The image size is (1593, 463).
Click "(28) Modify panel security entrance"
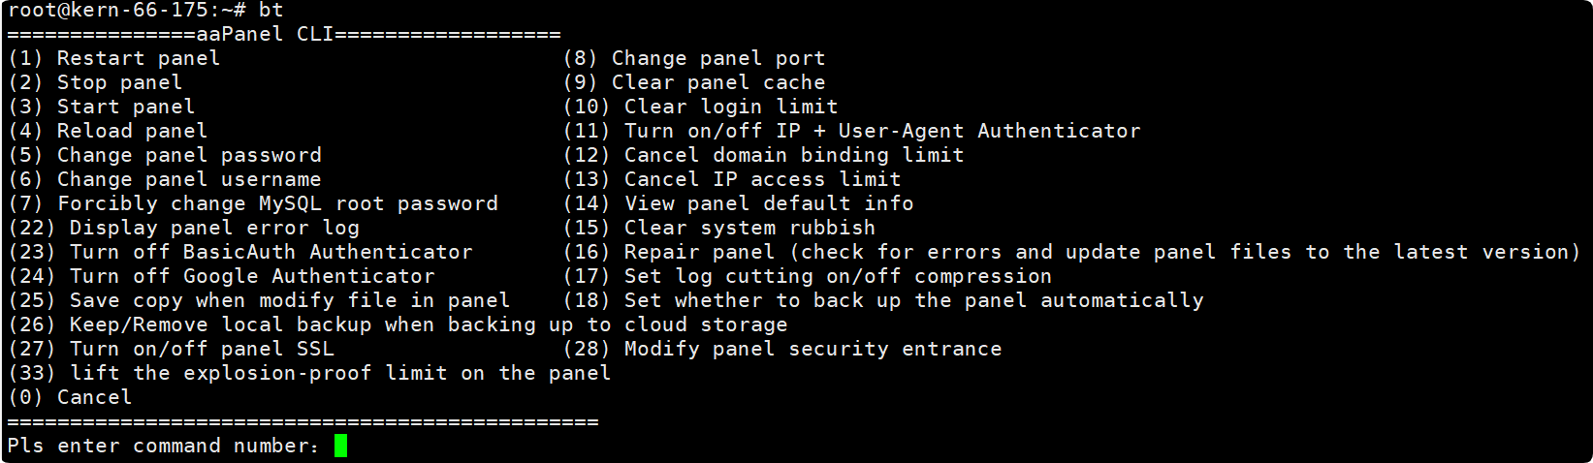(782, 349)
